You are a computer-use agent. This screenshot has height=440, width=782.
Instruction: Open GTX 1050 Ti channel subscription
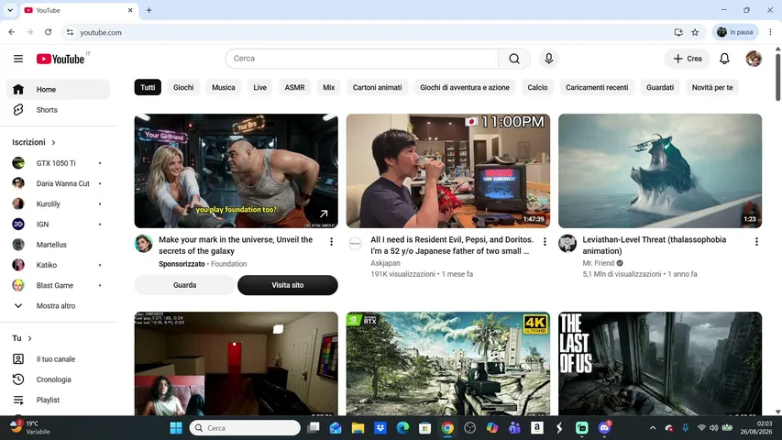pos(59,163)
